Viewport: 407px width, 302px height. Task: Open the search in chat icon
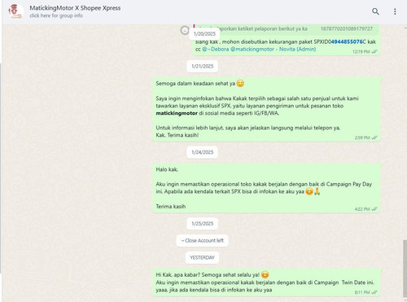click(x=375, y=11)
